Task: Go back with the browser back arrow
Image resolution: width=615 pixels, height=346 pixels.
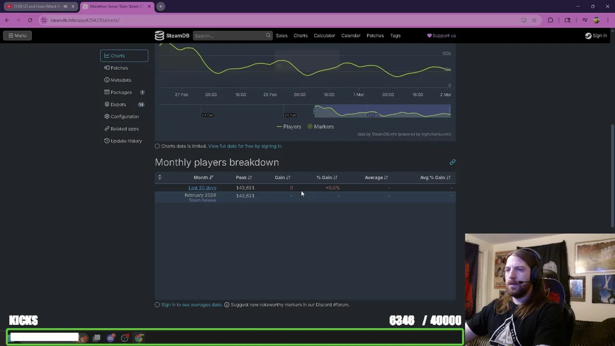Action: point(7,20)
